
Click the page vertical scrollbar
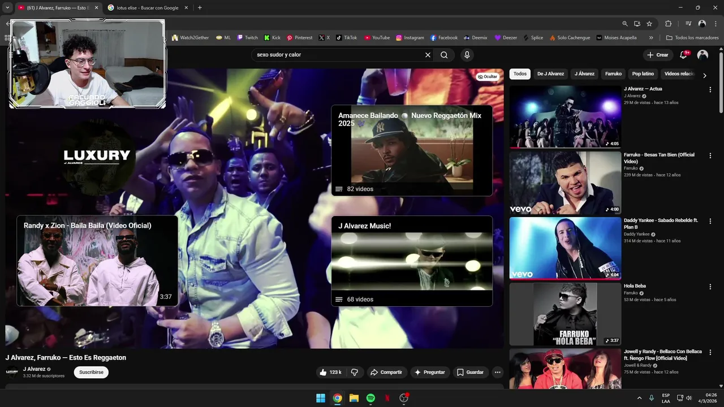click(x=721, y=82)
